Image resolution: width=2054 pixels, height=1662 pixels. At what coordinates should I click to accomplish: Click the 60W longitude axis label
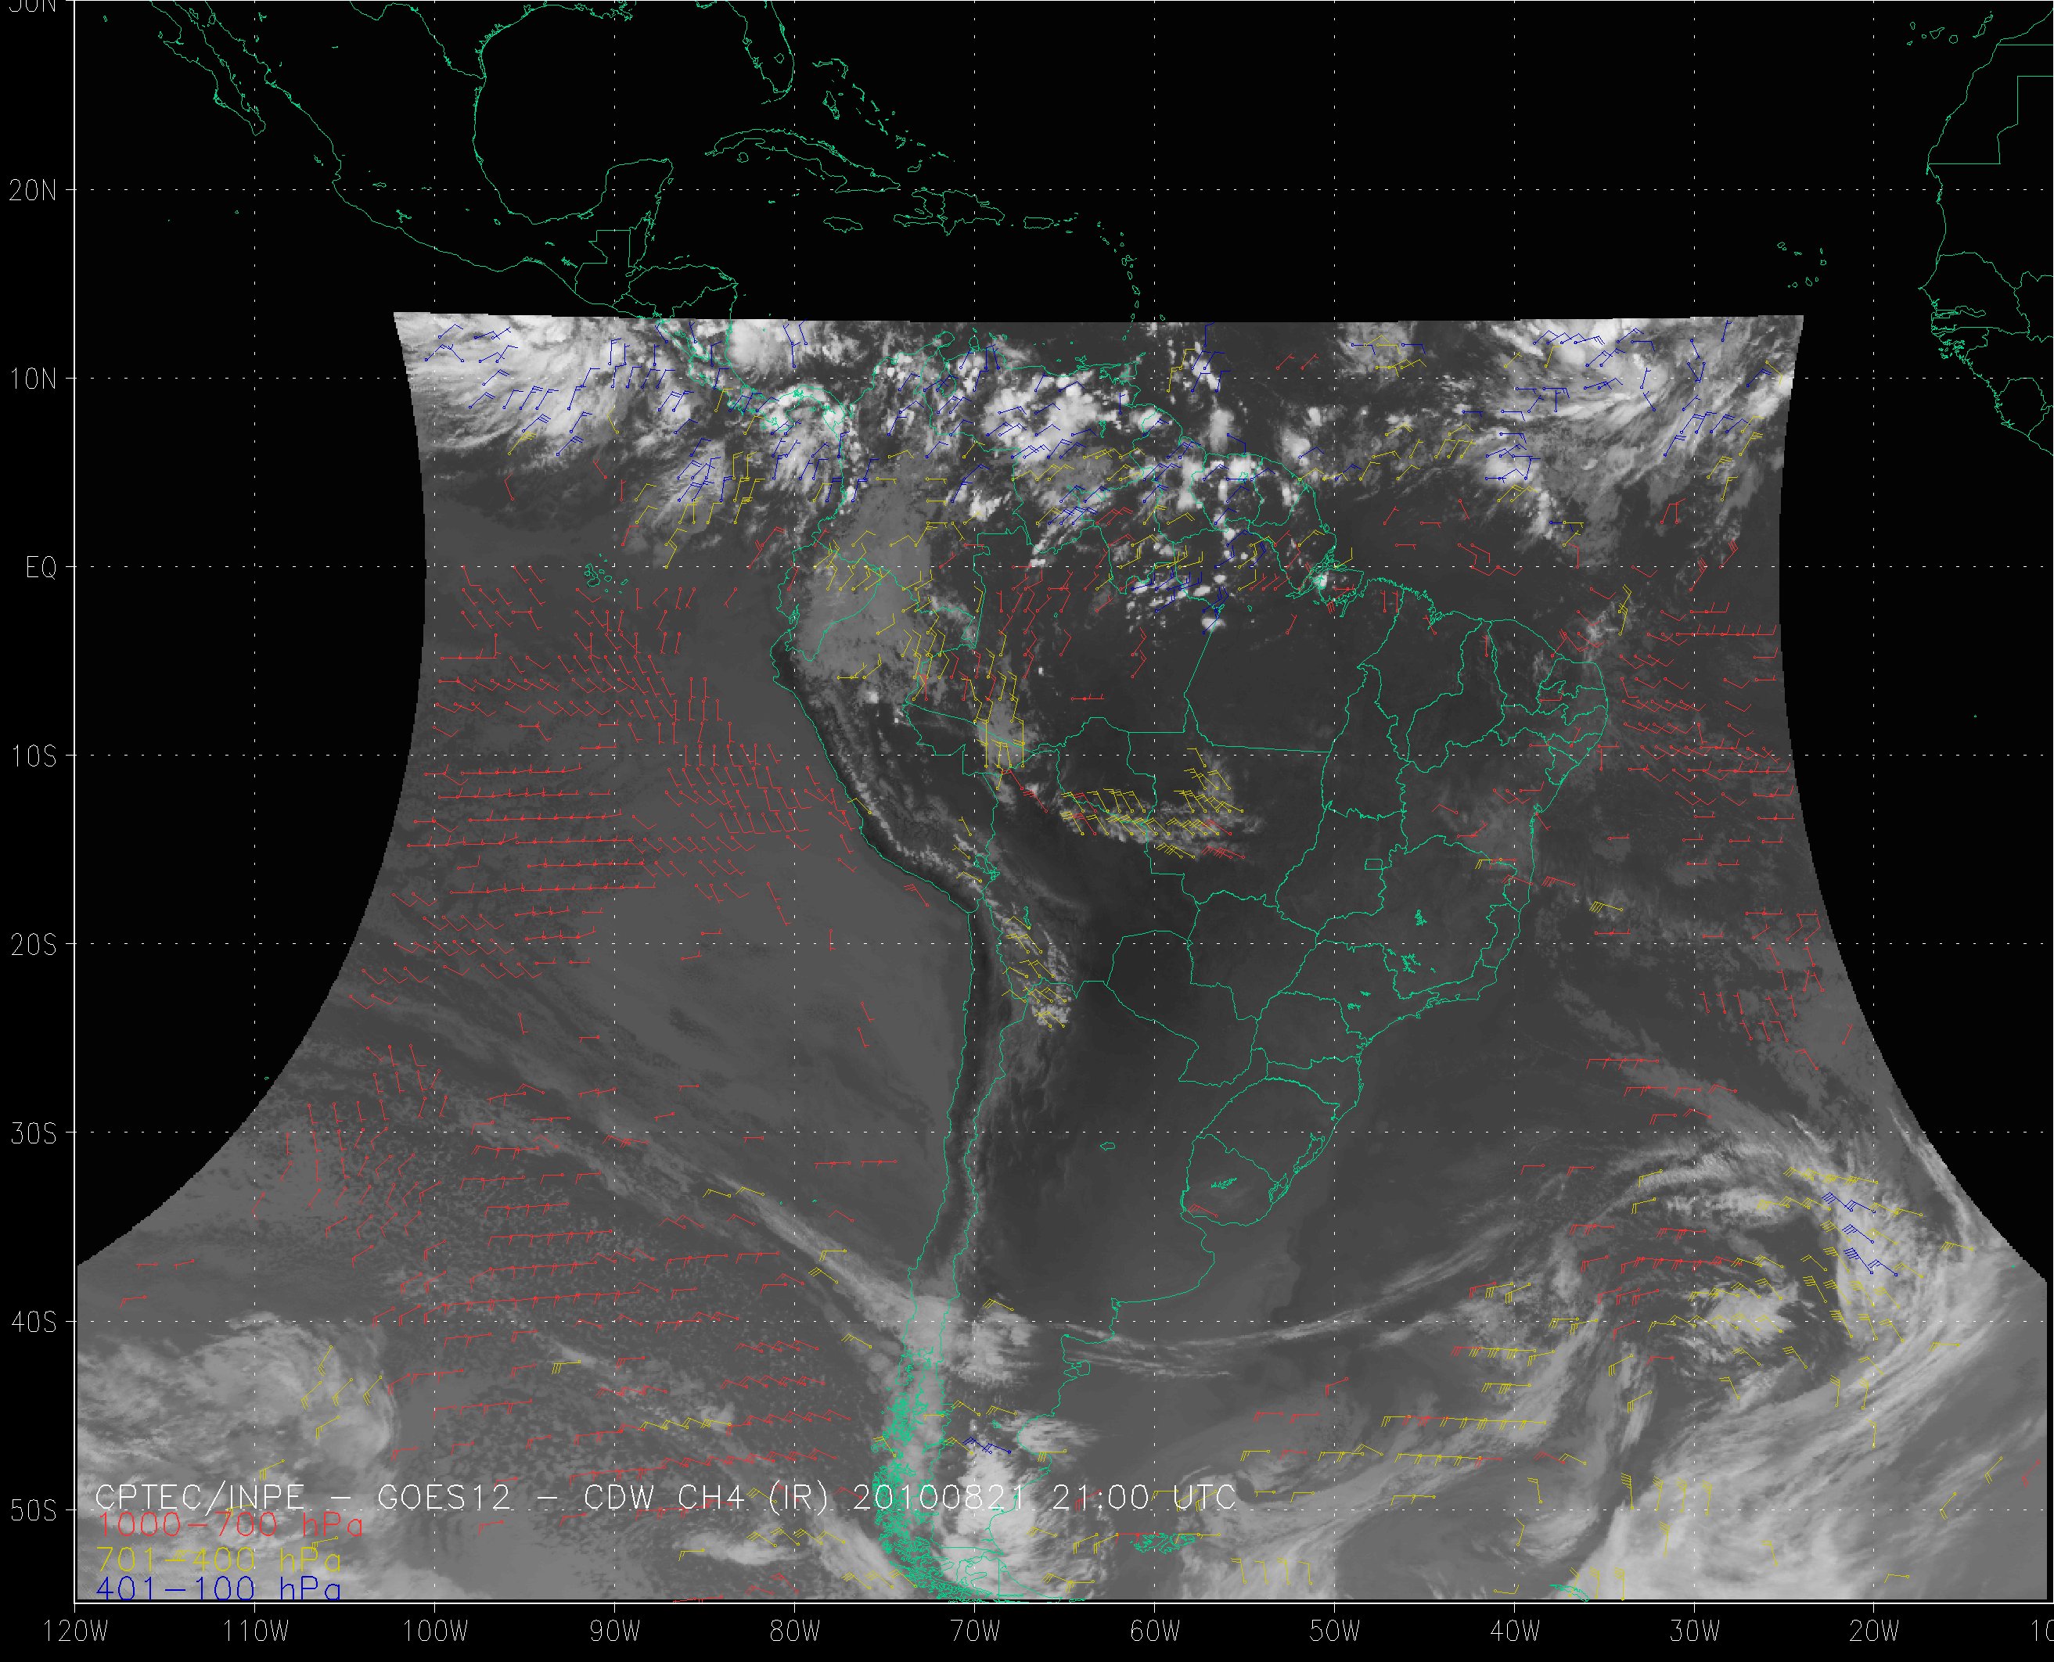coord(1155,1631)
